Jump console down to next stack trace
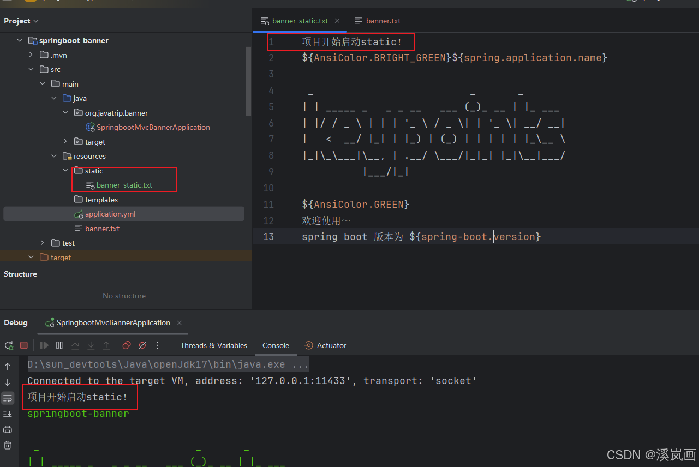 (8, 382)
